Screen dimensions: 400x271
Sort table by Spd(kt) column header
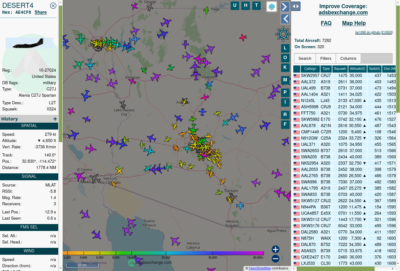pyautogui.click(x=374, y=69)
